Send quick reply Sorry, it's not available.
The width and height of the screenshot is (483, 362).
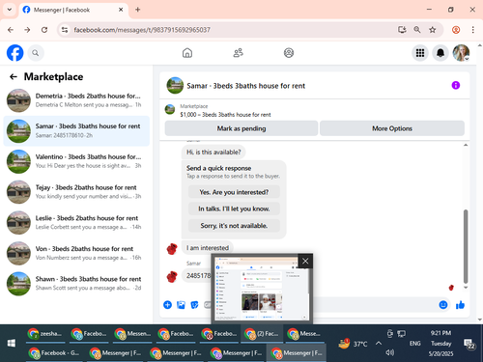click(234, 226)
